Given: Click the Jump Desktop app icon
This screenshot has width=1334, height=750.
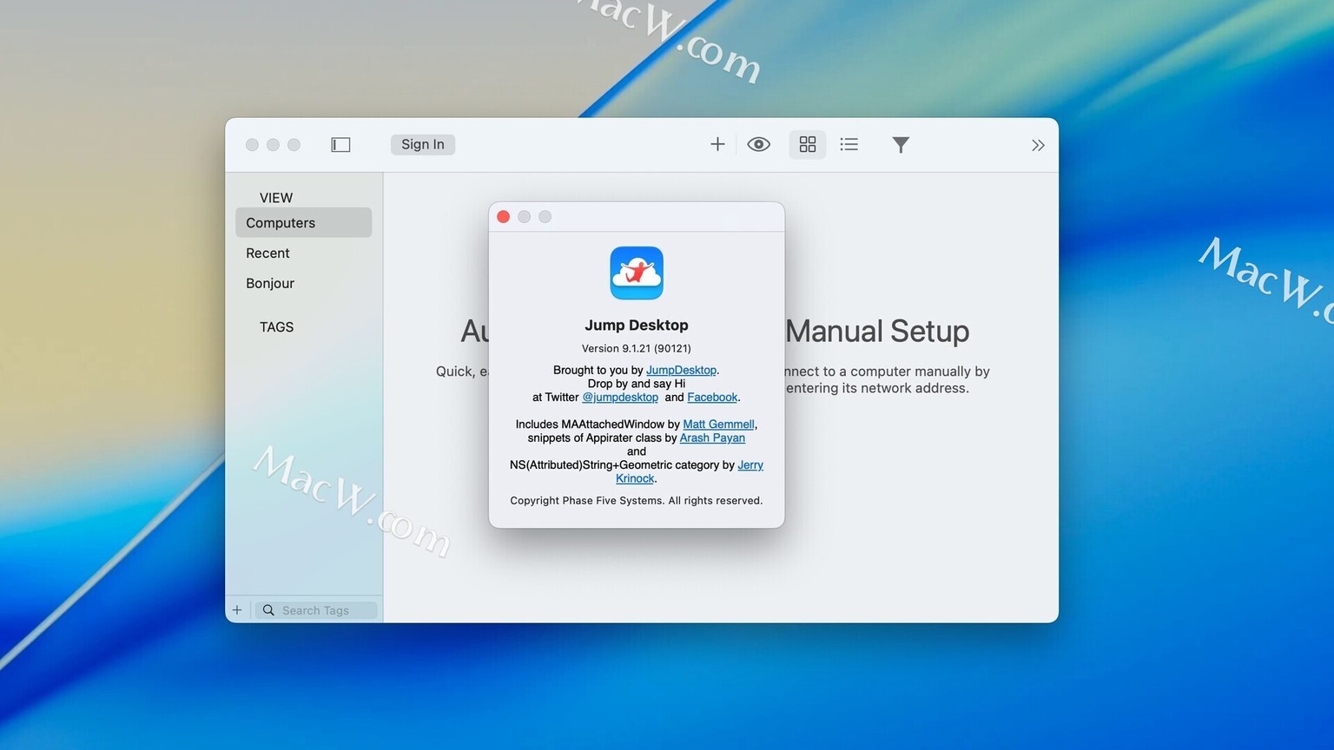Looking at the screenshot, I should [637, 273].
